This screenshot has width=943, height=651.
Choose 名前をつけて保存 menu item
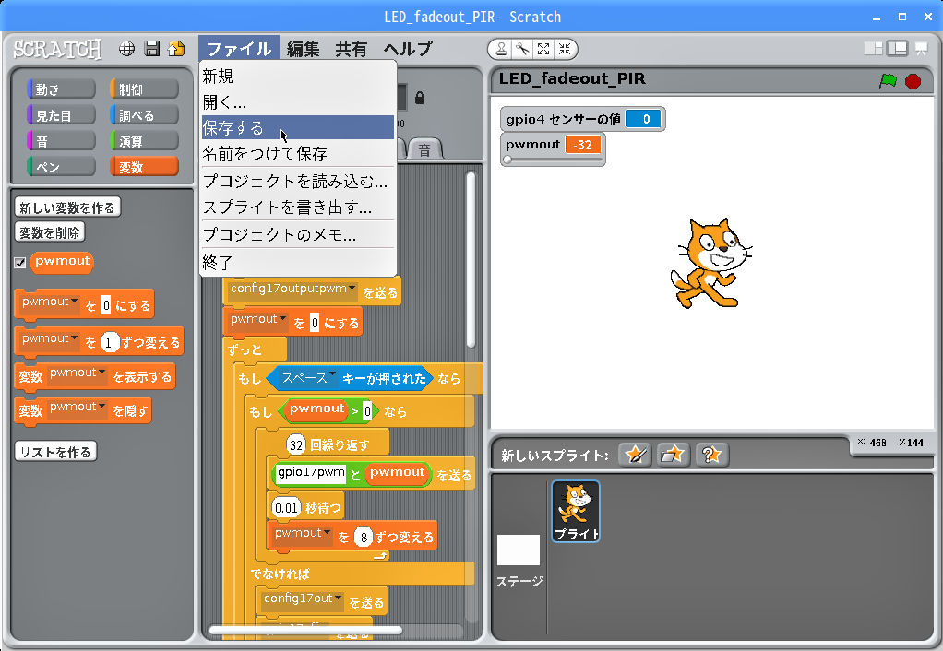coord(298,153)
